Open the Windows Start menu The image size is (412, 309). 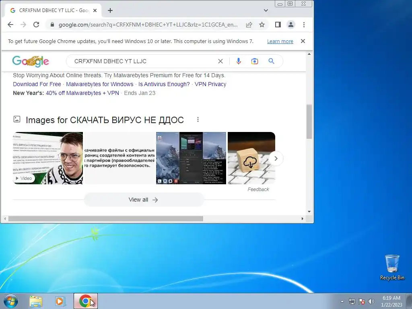10,301
